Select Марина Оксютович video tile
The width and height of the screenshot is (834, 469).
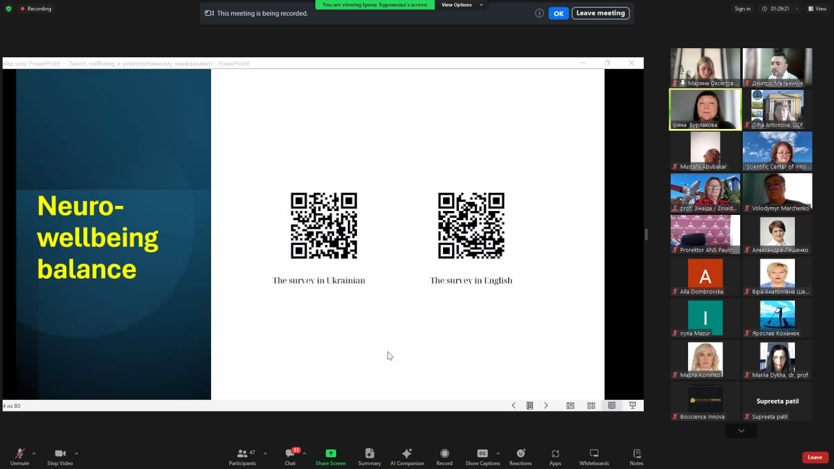[x=706, y=68]
